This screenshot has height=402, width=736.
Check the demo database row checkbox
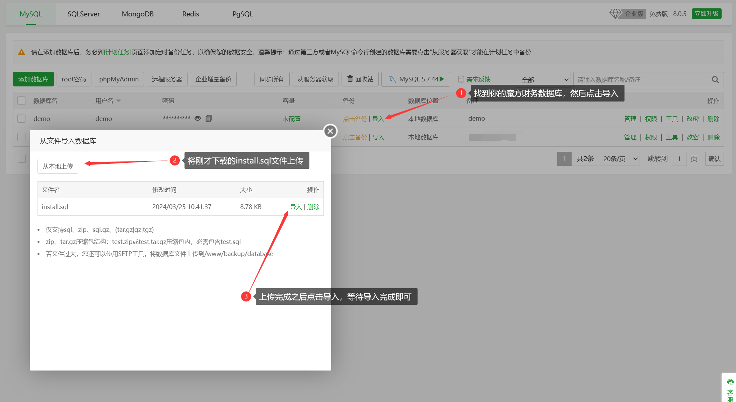coord(21,119)
